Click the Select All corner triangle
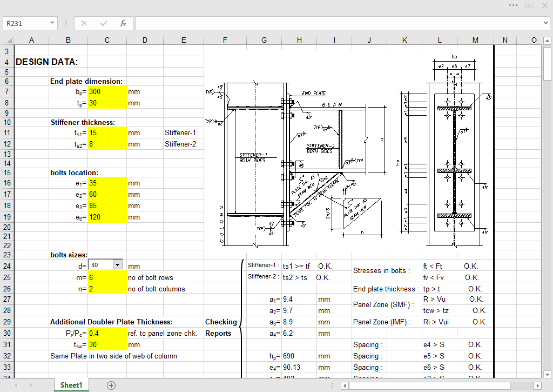The width and height of the screenshot is (553, 392). 9,40
